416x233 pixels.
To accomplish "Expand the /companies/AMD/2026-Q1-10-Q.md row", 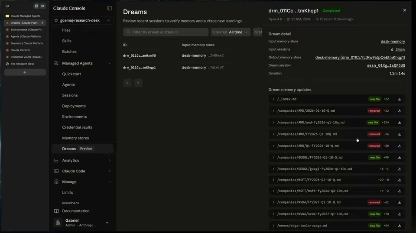I will 273,111.
